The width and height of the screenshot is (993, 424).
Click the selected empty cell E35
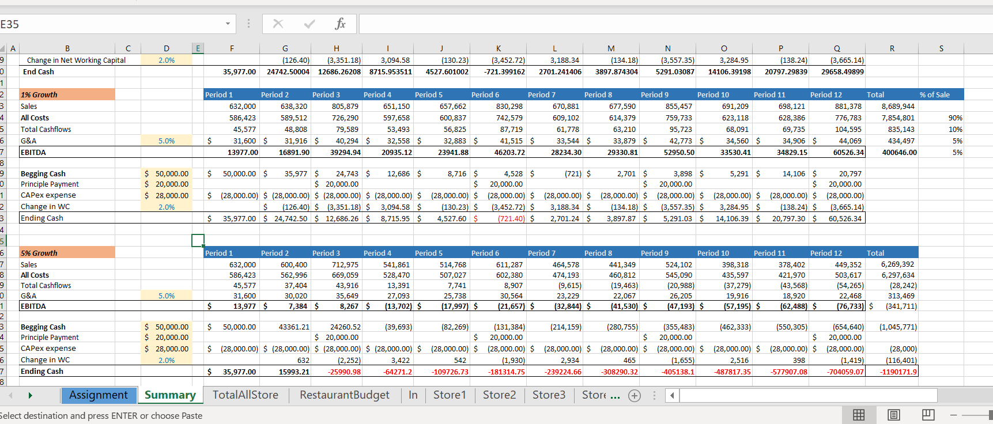(x=198, y=240)
